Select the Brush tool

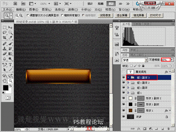pyautogui.click(x=10, y=44)
